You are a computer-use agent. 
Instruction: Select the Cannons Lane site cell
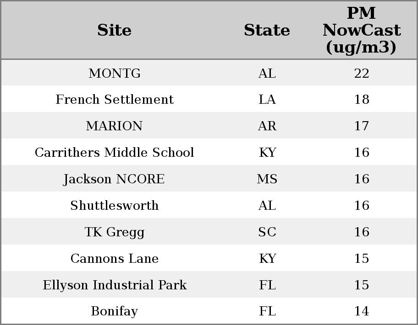[x=115, y=259]
